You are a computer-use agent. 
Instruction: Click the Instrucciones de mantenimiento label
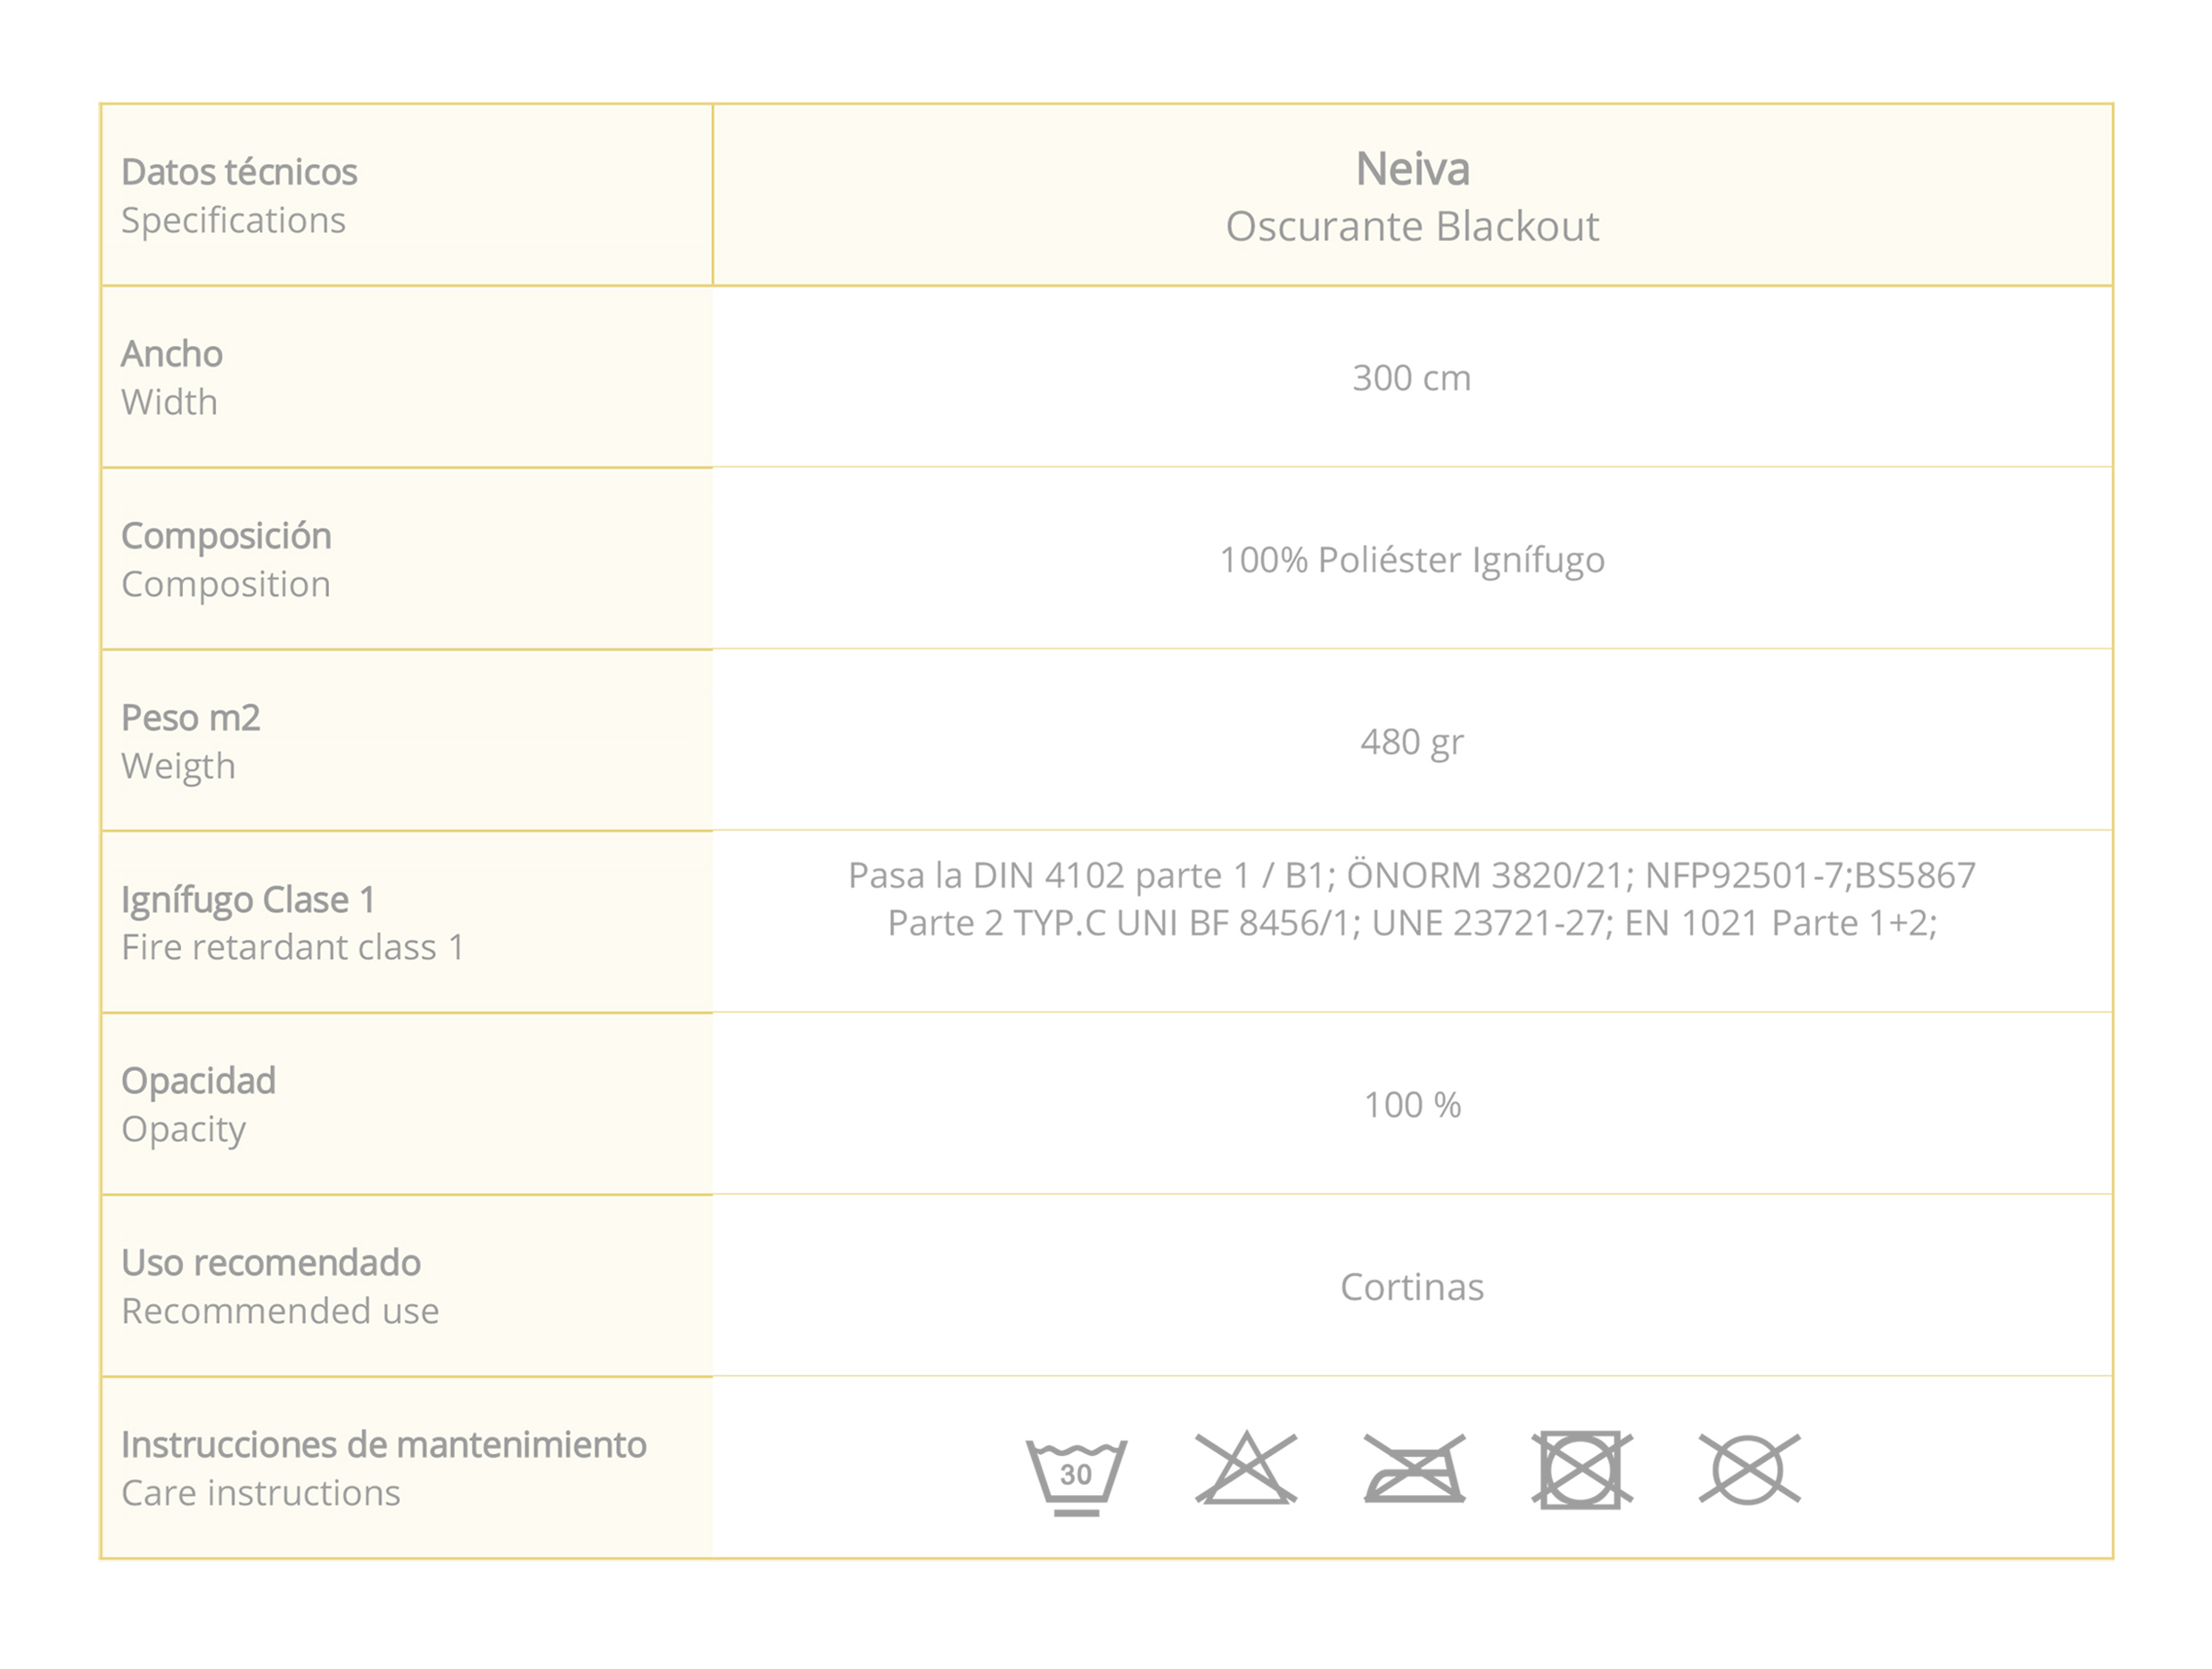(x=384, y=1445)
